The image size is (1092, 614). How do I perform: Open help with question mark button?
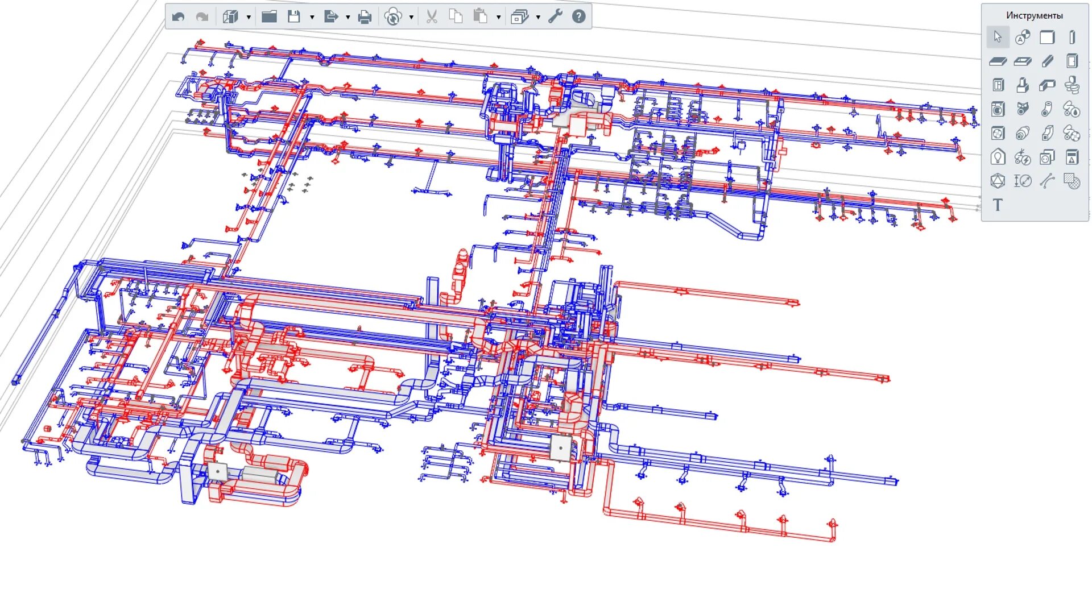[578, 16]
